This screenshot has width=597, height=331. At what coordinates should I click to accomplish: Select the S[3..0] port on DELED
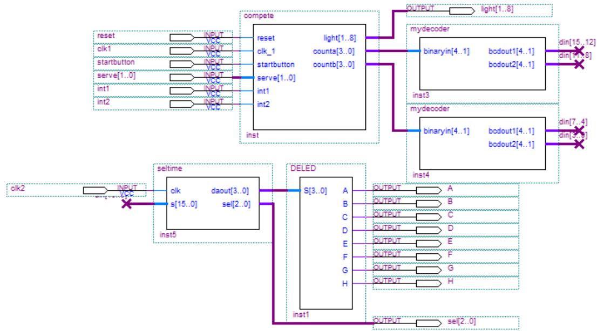316,191
